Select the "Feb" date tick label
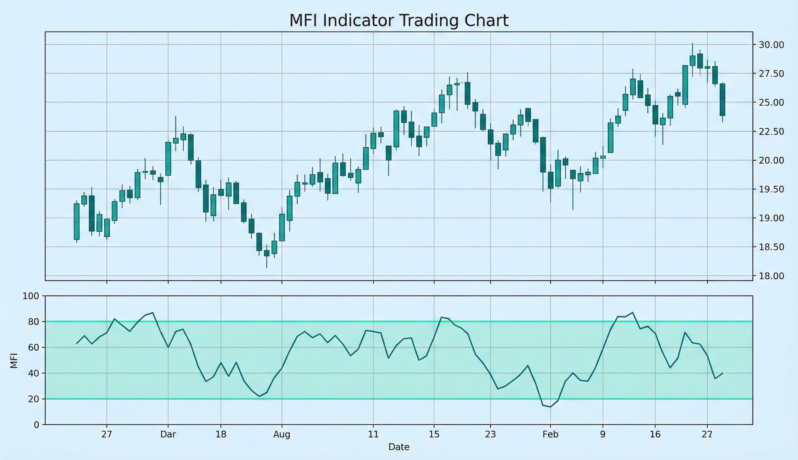The height and width of the screenshot is (460, 798). coord(551,434)
